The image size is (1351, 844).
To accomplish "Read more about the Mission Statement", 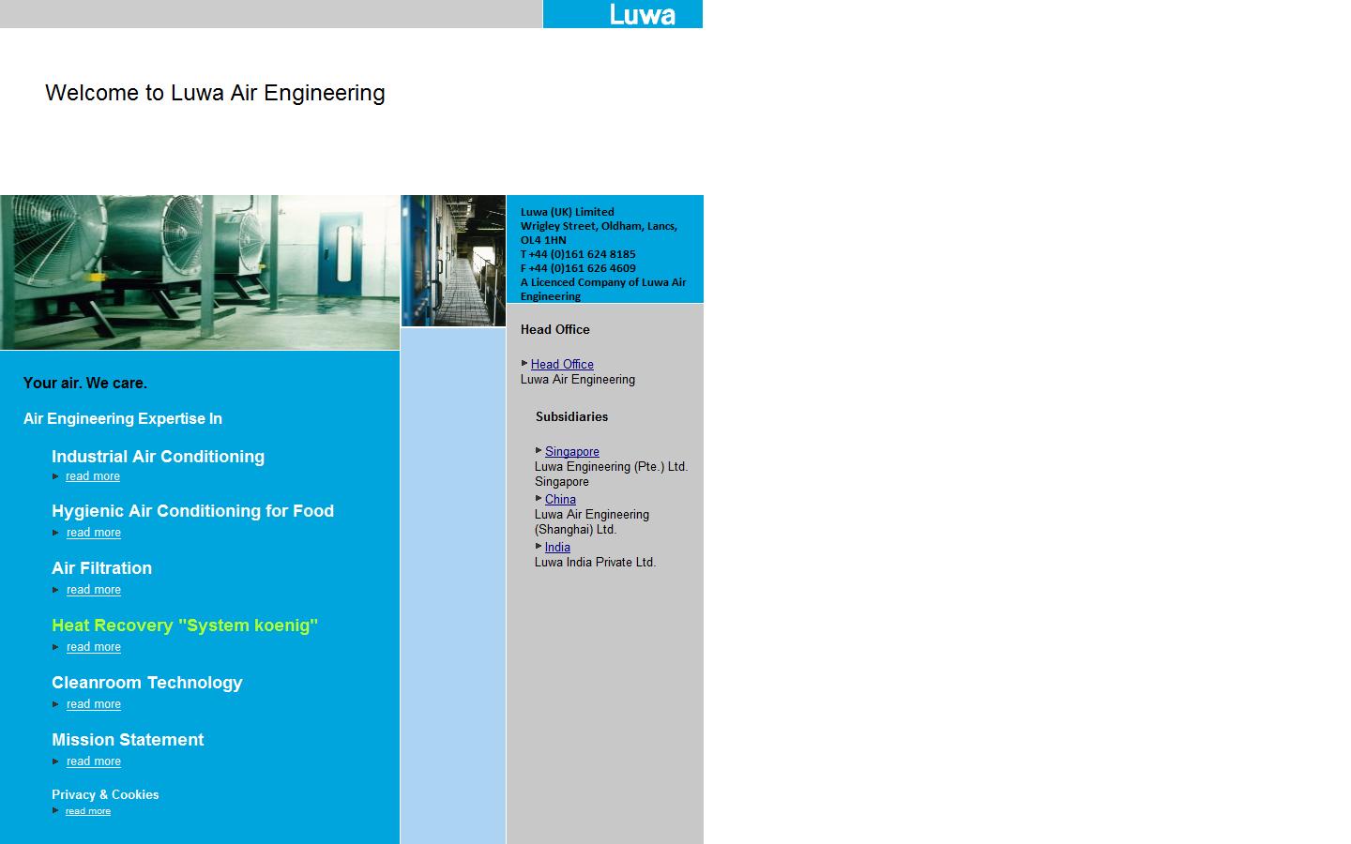I will point(93,761).
